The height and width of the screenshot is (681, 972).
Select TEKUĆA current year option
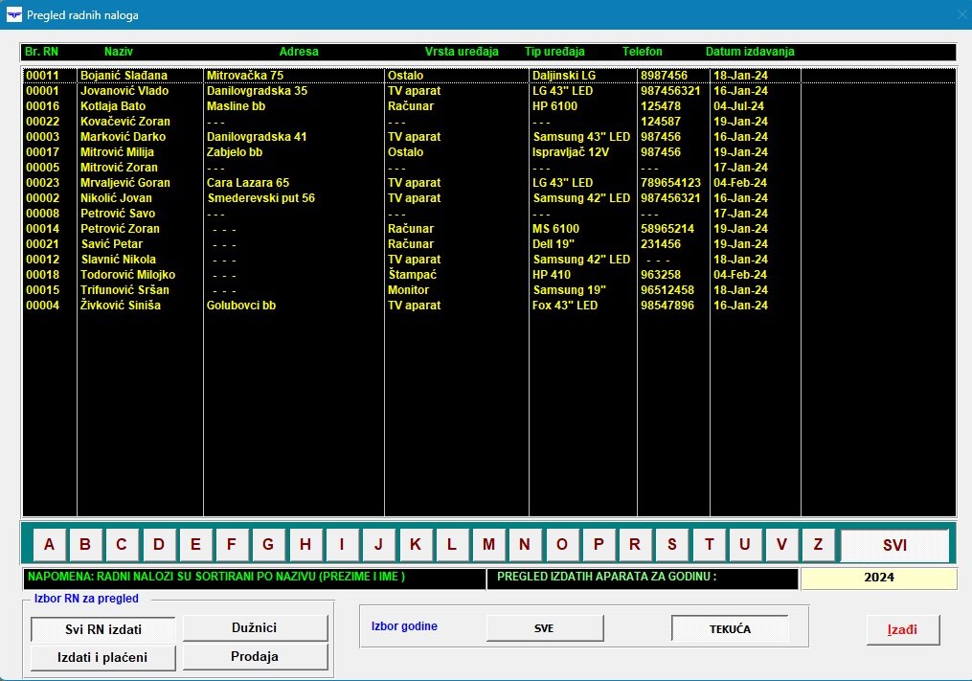[x=730, y=628]
